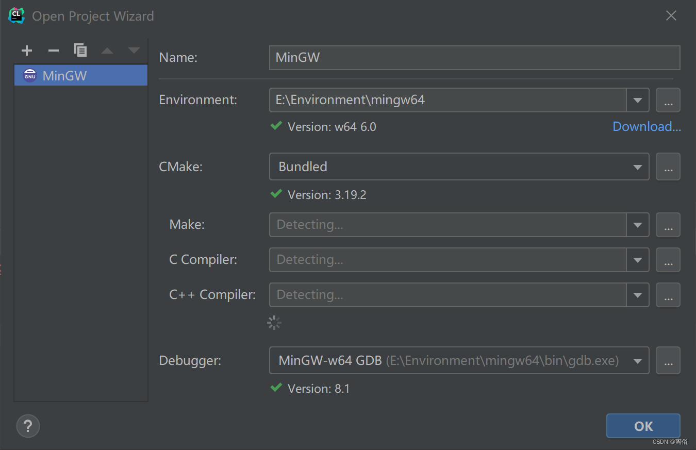Open help with question mark icon

28,426
